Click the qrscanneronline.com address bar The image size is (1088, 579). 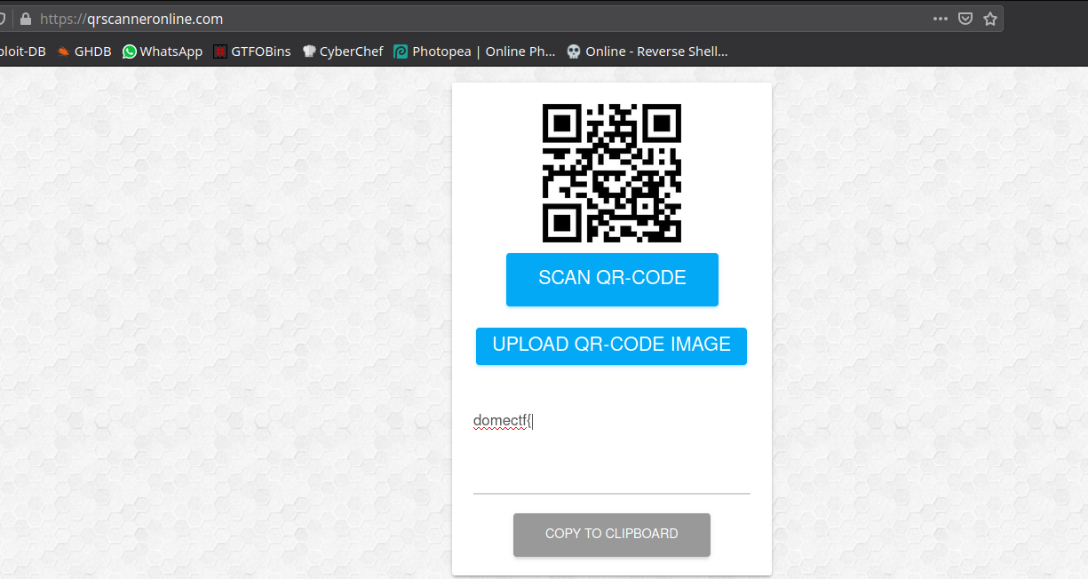pyautogui.click(x=444, y=19)
